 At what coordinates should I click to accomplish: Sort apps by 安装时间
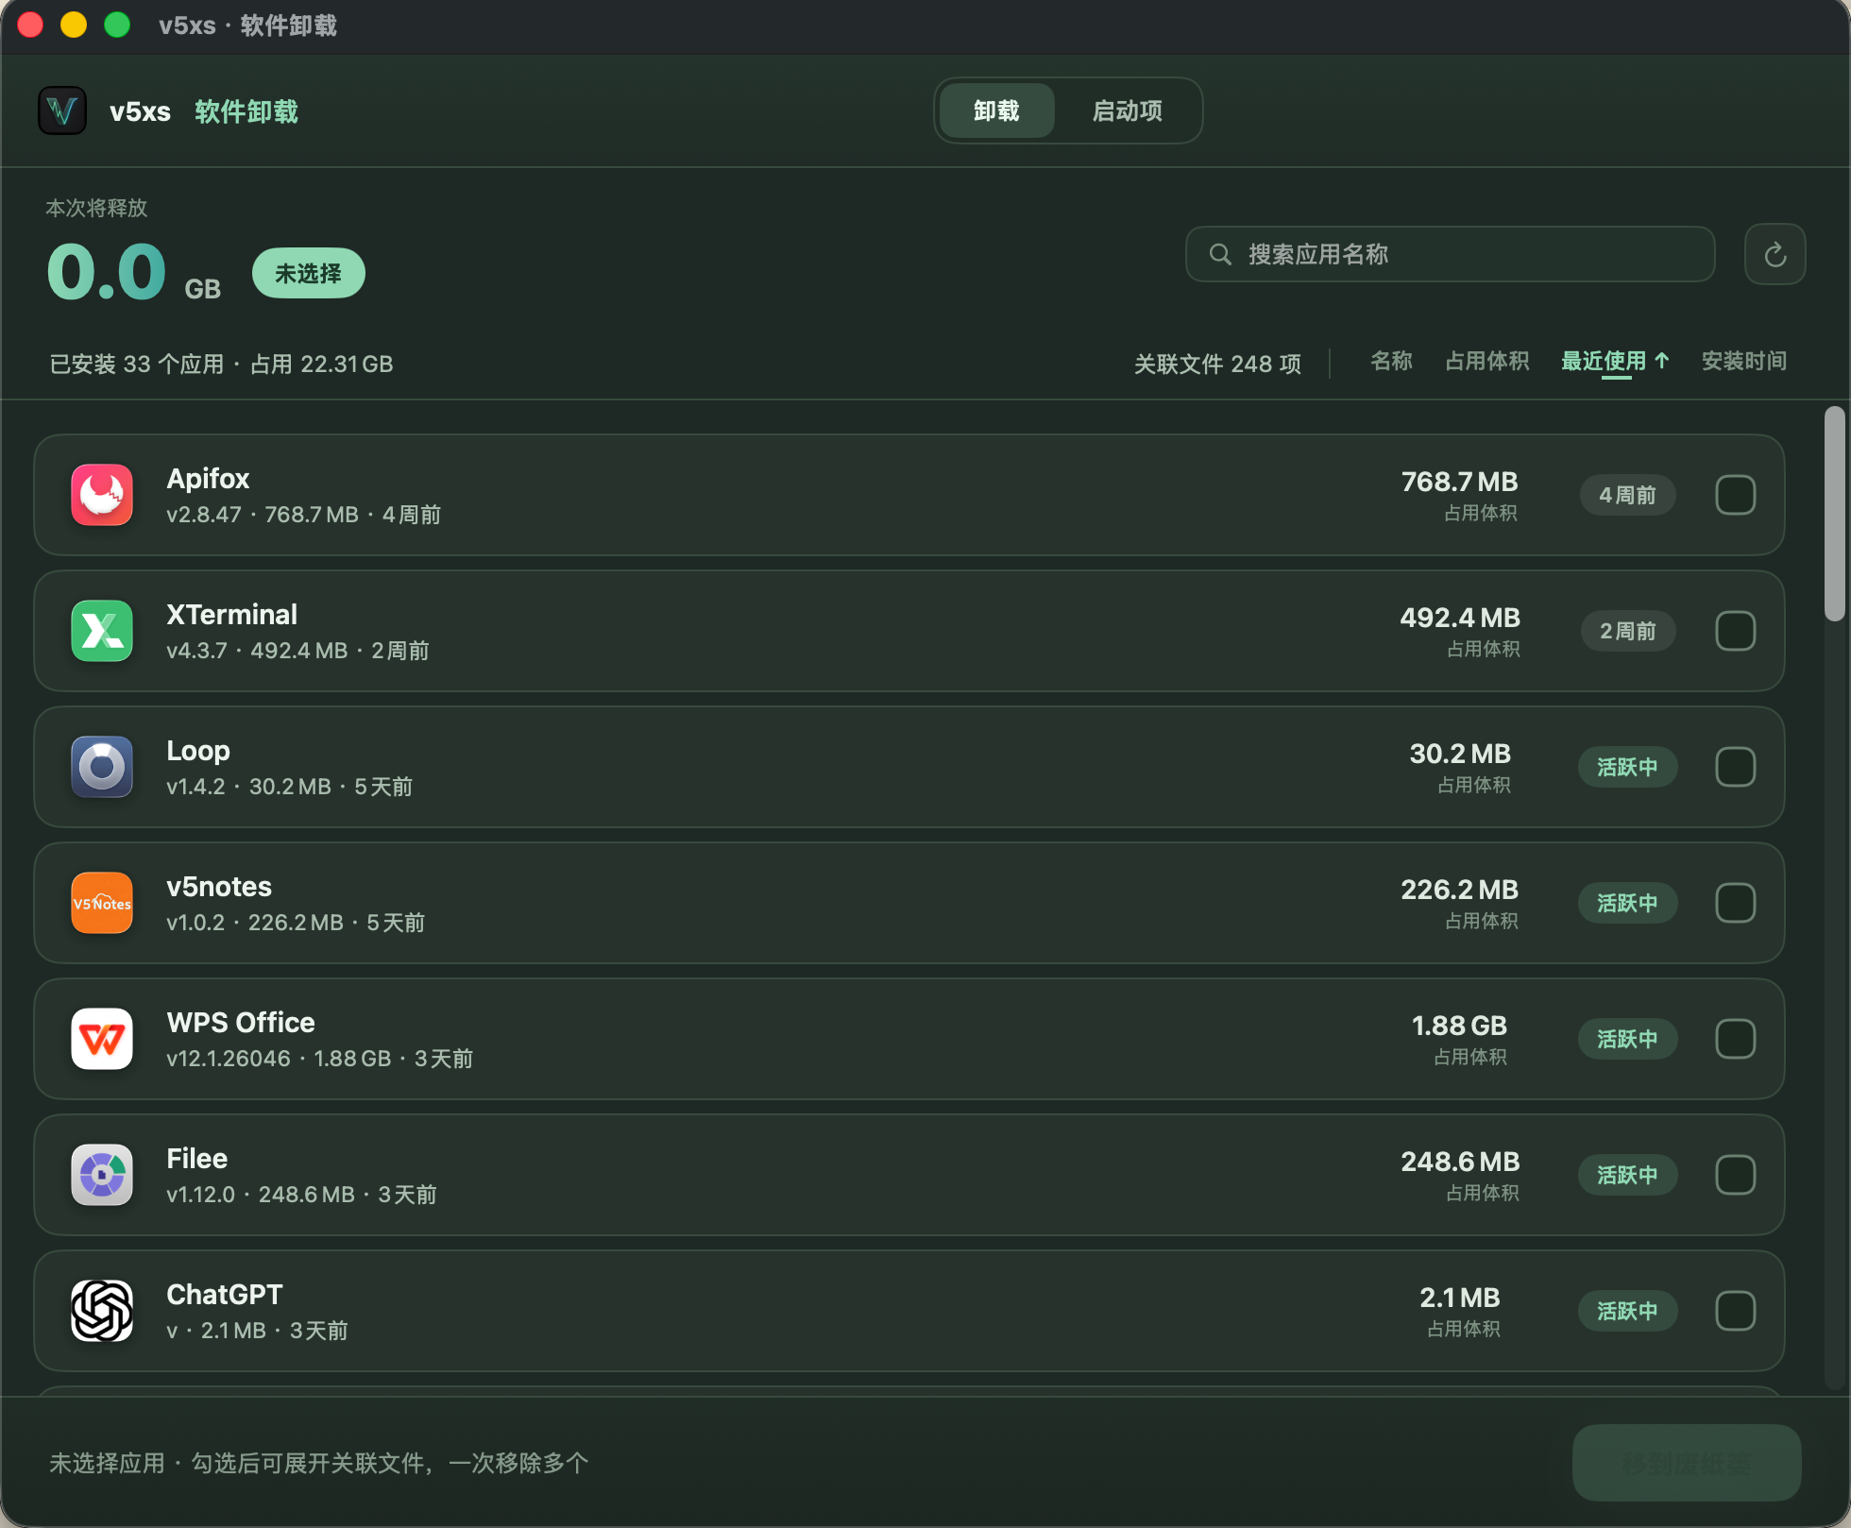[1743, 362]
